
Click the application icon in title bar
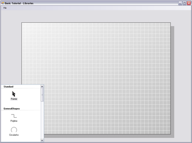(3, 3)
